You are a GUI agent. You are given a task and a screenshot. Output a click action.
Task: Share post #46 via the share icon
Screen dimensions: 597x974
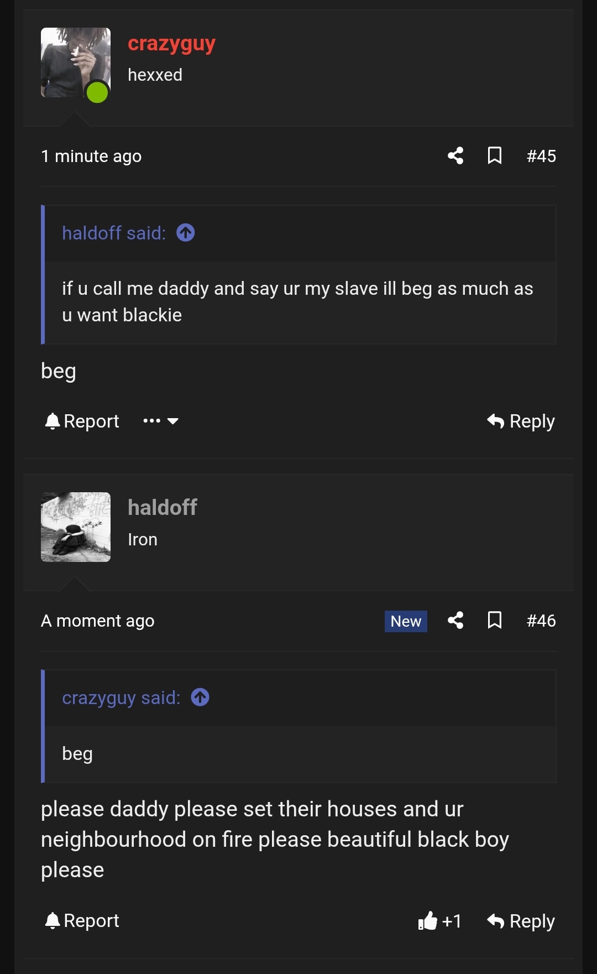454,621
